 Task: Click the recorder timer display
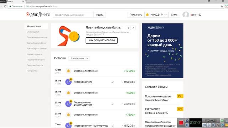(196, 123)
